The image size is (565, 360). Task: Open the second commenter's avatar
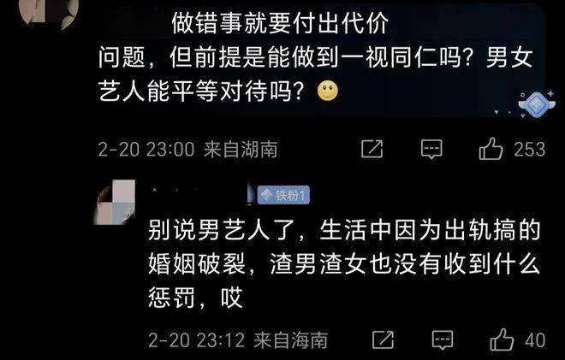(115, 203)
